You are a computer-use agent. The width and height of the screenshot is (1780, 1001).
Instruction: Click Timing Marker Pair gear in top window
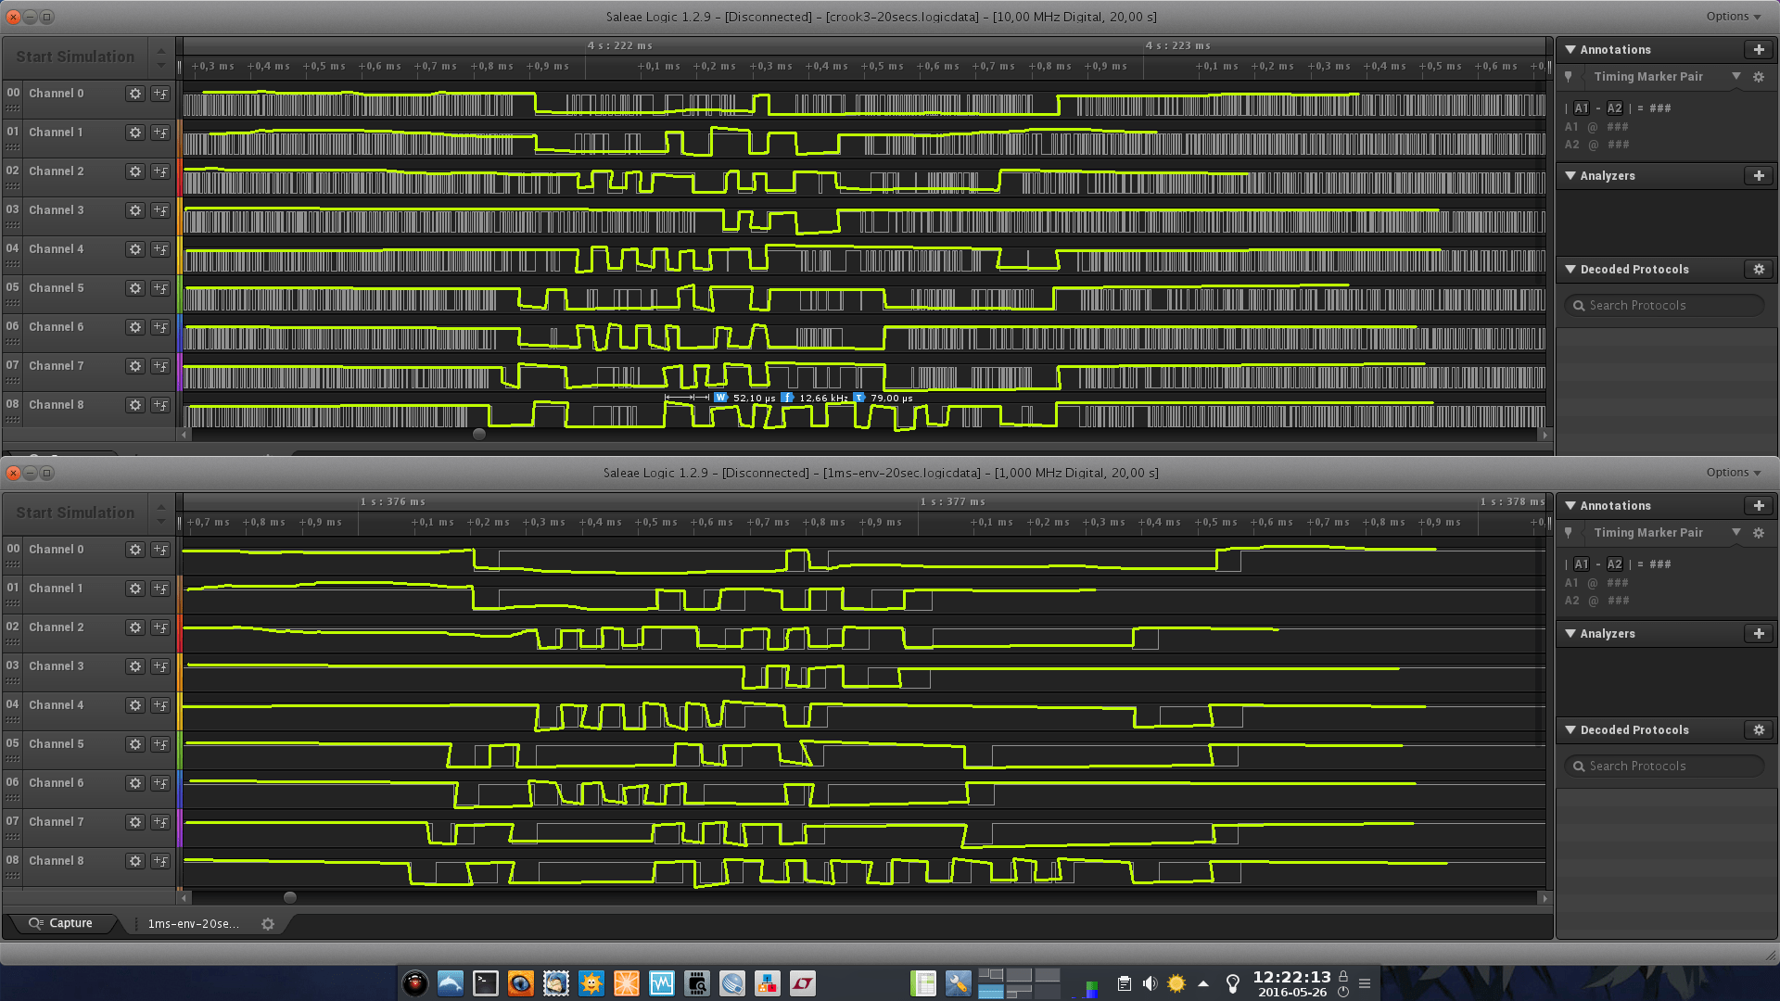point(1758,77)
